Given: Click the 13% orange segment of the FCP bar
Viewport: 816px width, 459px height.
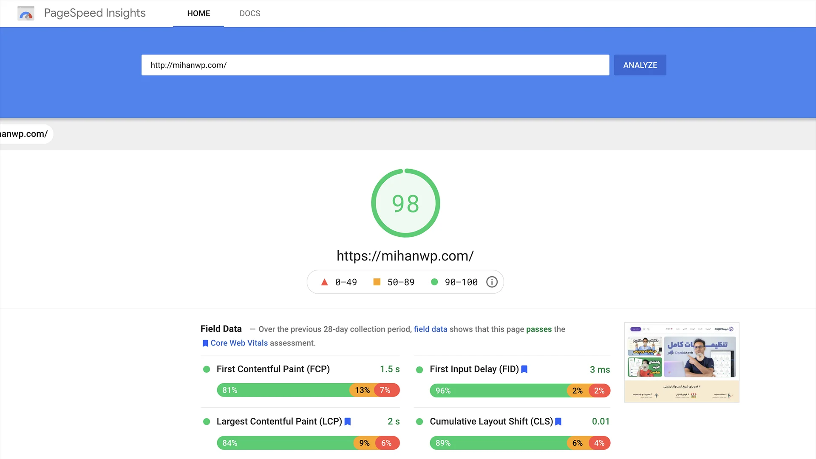Looking at the screenshot, I should click(x=363, y=390).
